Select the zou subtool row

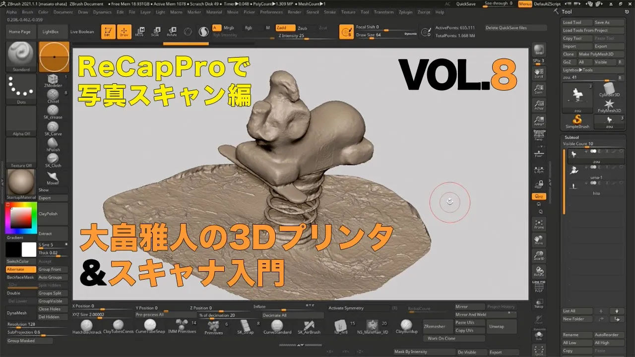pyautogui.click(x=597, y=156)
